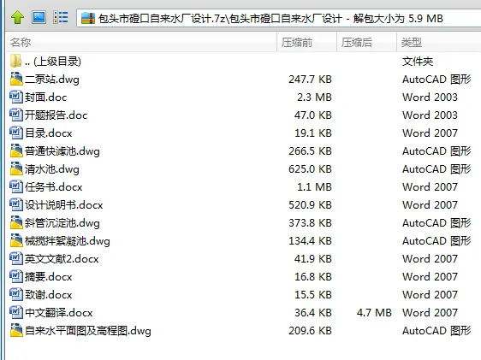Click Word icon beside 任务书.docx
Viewport: 481px width, 360px height.
pyautogui.click(x=16, y=187)
